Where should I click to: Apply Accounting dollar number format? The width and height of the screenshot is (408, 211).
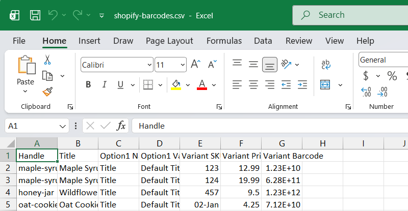tap(366, 76)
